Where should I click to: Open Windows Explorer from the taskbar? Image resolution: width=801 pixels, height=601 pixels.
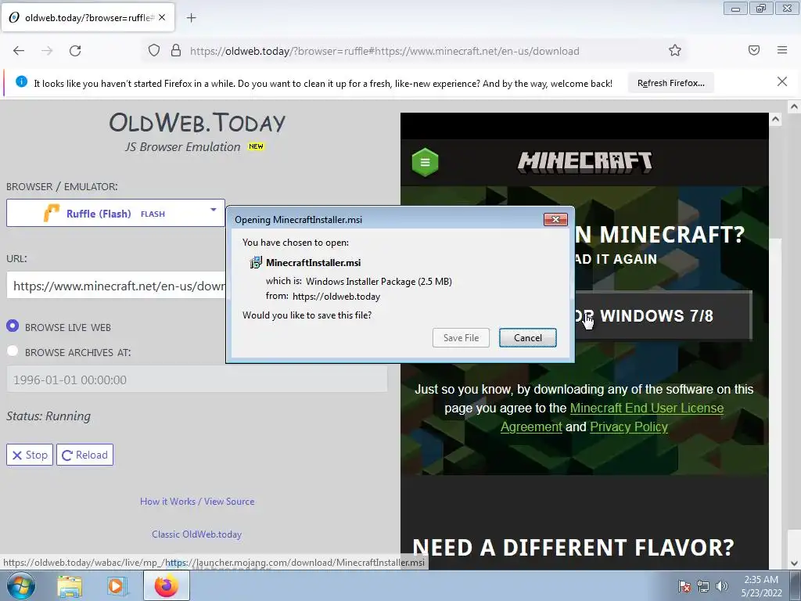[70, 586]
